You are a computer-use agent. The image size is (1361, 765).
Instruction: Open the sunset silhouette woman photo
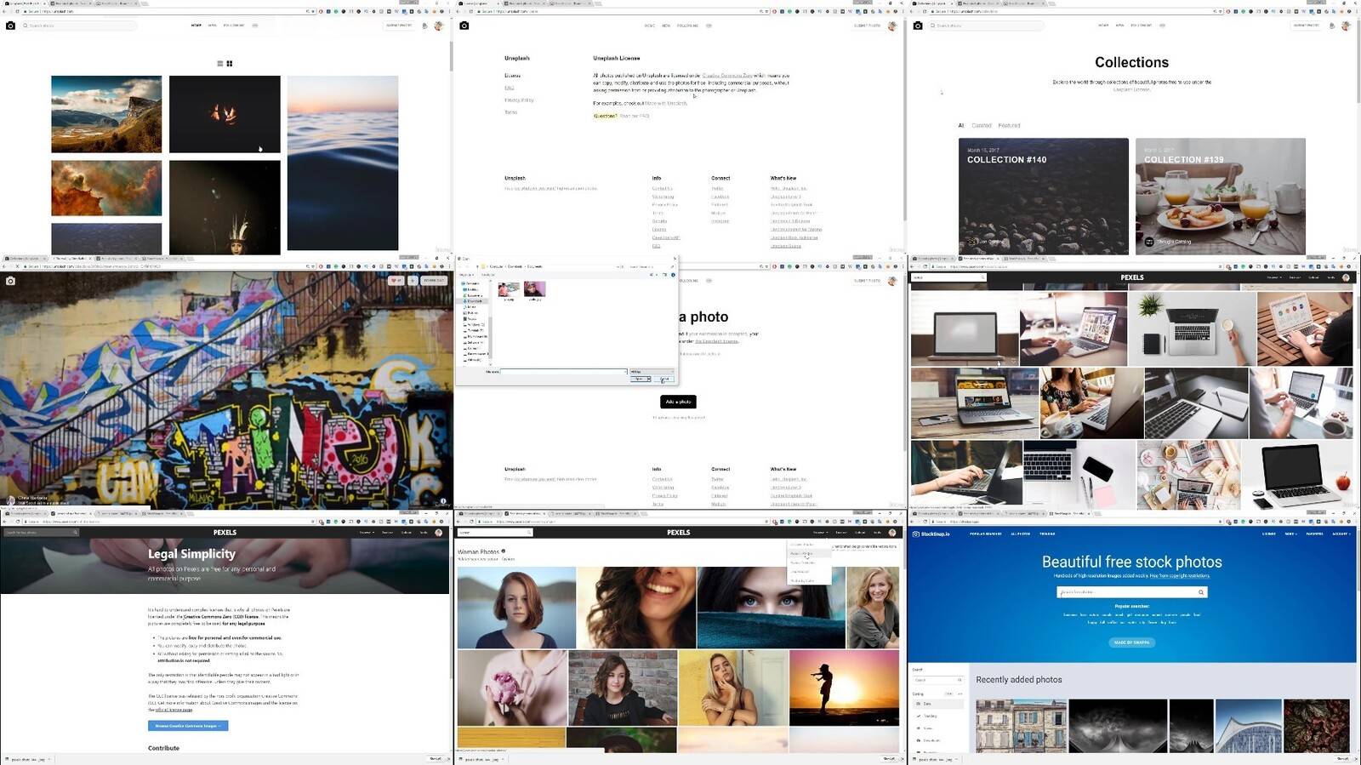tap(844, 688)
